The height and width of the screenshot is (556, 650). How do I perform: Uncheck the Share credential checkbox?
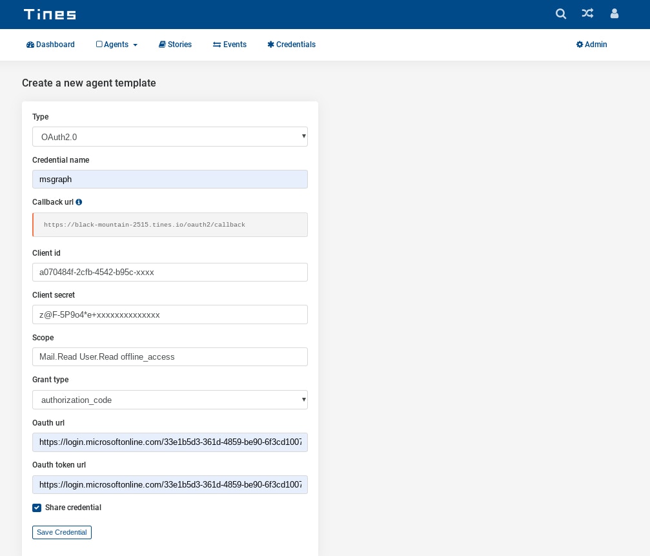coord(37,508)
